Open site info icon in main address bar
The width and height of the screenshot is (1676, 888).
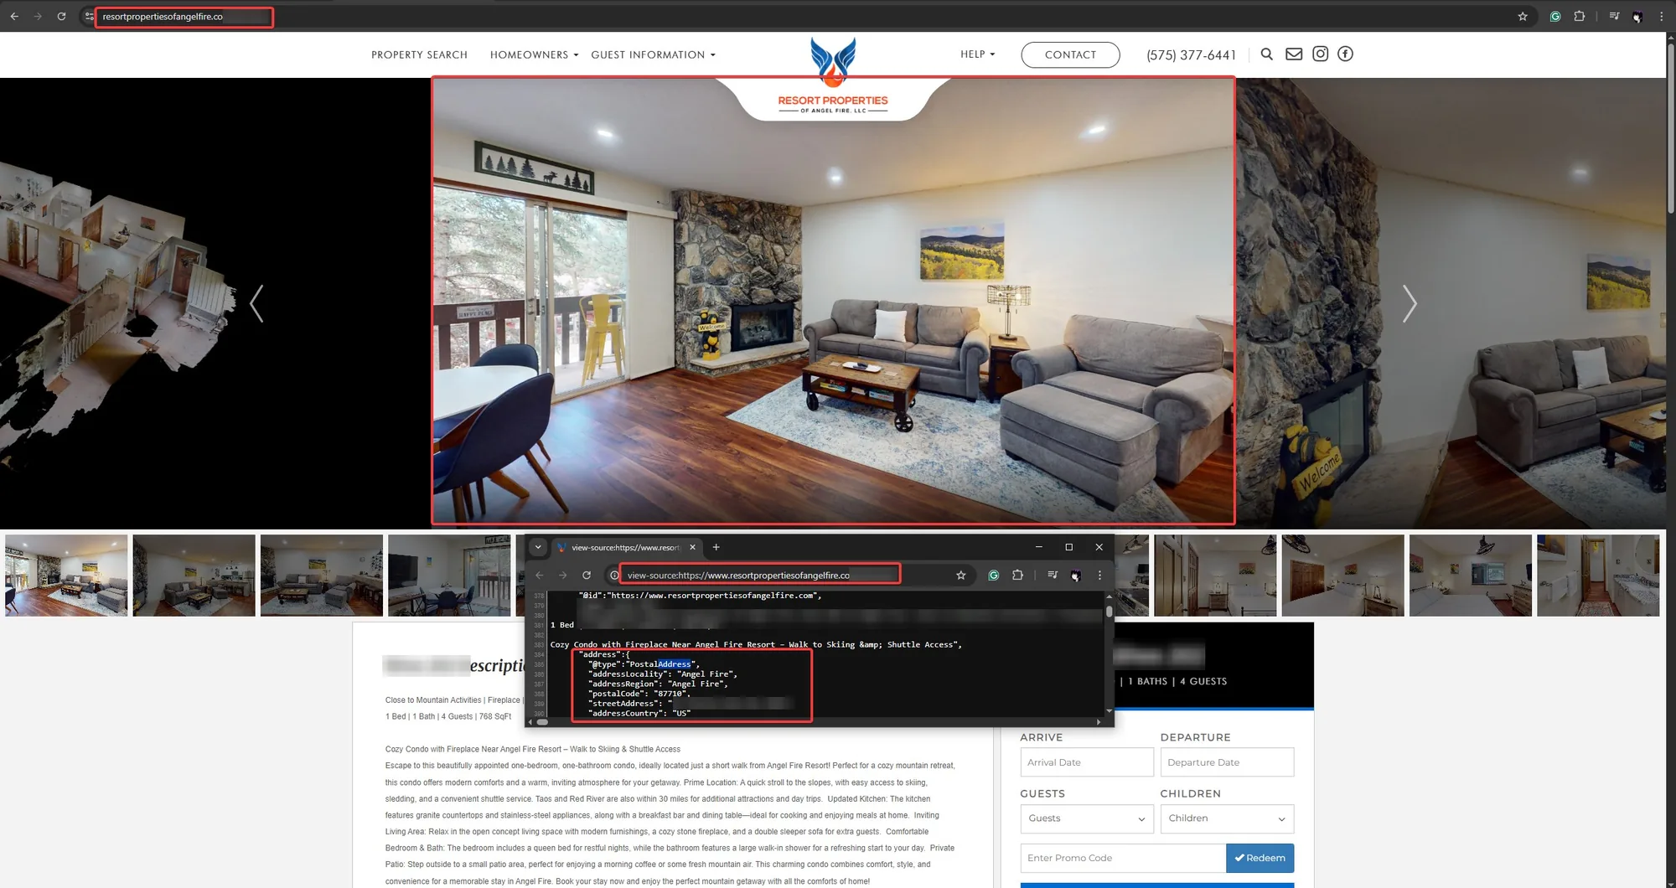[x=89, y=16]
